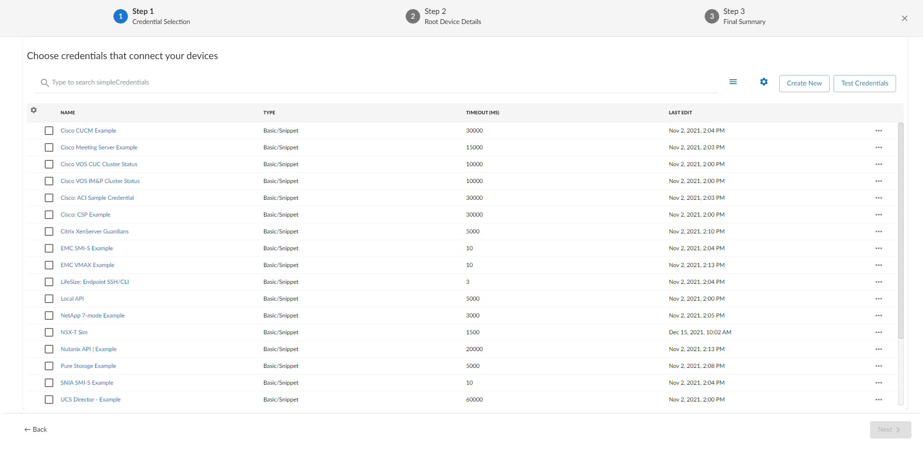
Task: Select the EMC VMAX Example checkbox
Action: coord(49,265)
